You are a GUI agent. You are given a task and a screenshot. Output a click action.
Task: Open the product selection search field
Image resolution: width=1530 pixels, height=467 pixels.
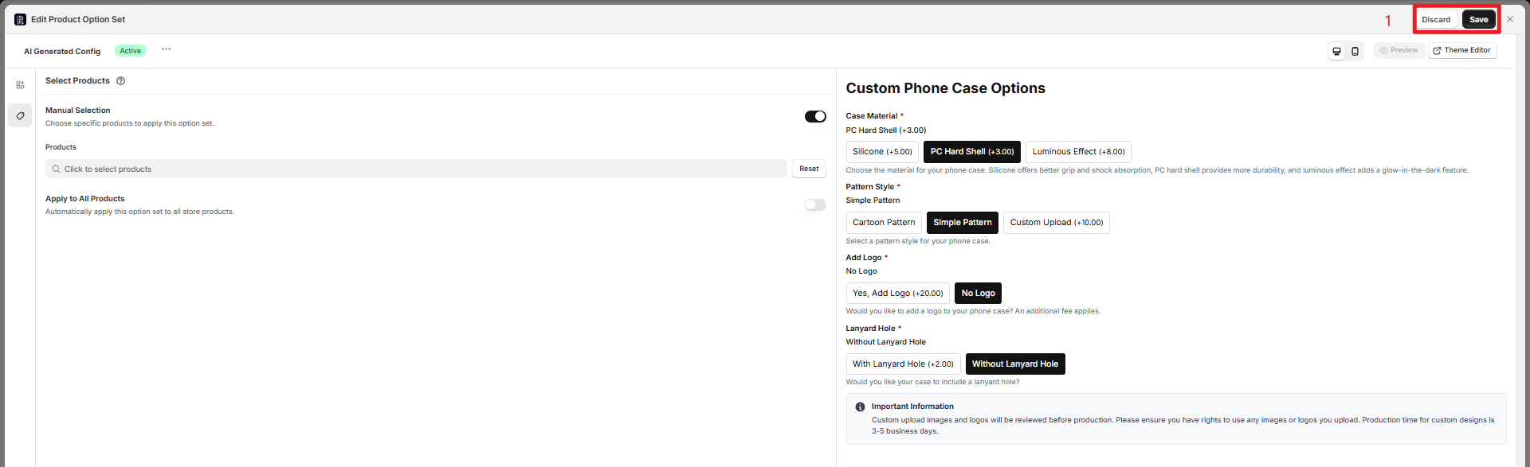(416, 169)
